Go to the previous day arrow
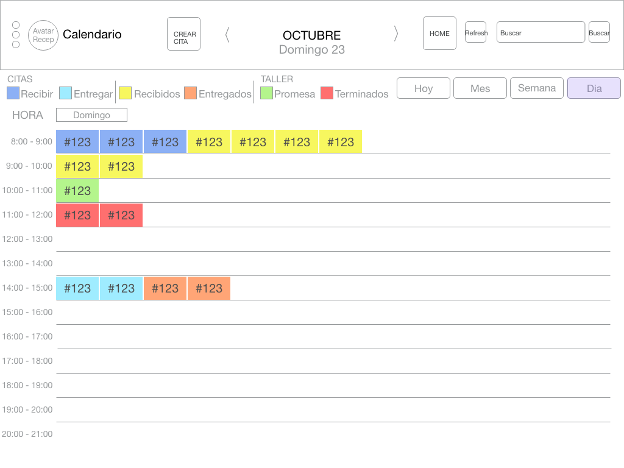 click(227, 34)
